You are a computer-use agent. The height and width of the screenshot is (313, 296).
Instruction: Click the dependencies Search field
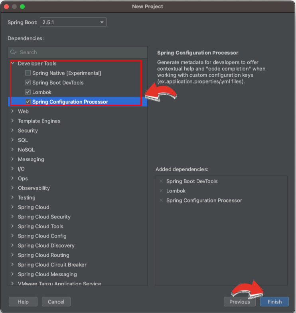pos(77,52)
